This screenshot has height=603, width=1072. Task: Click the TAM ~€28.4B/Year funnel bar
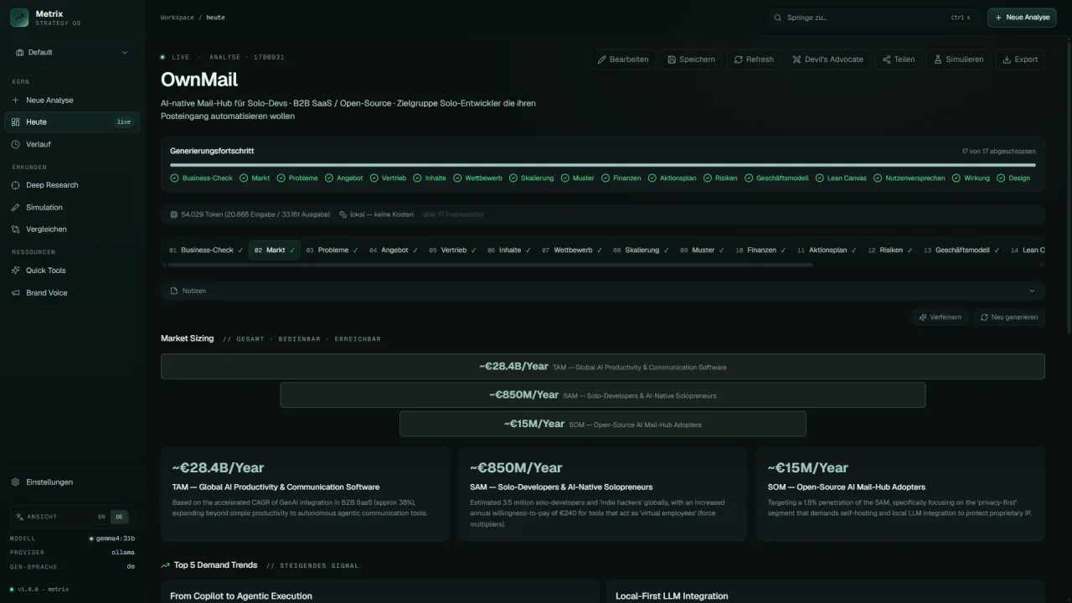602,367
